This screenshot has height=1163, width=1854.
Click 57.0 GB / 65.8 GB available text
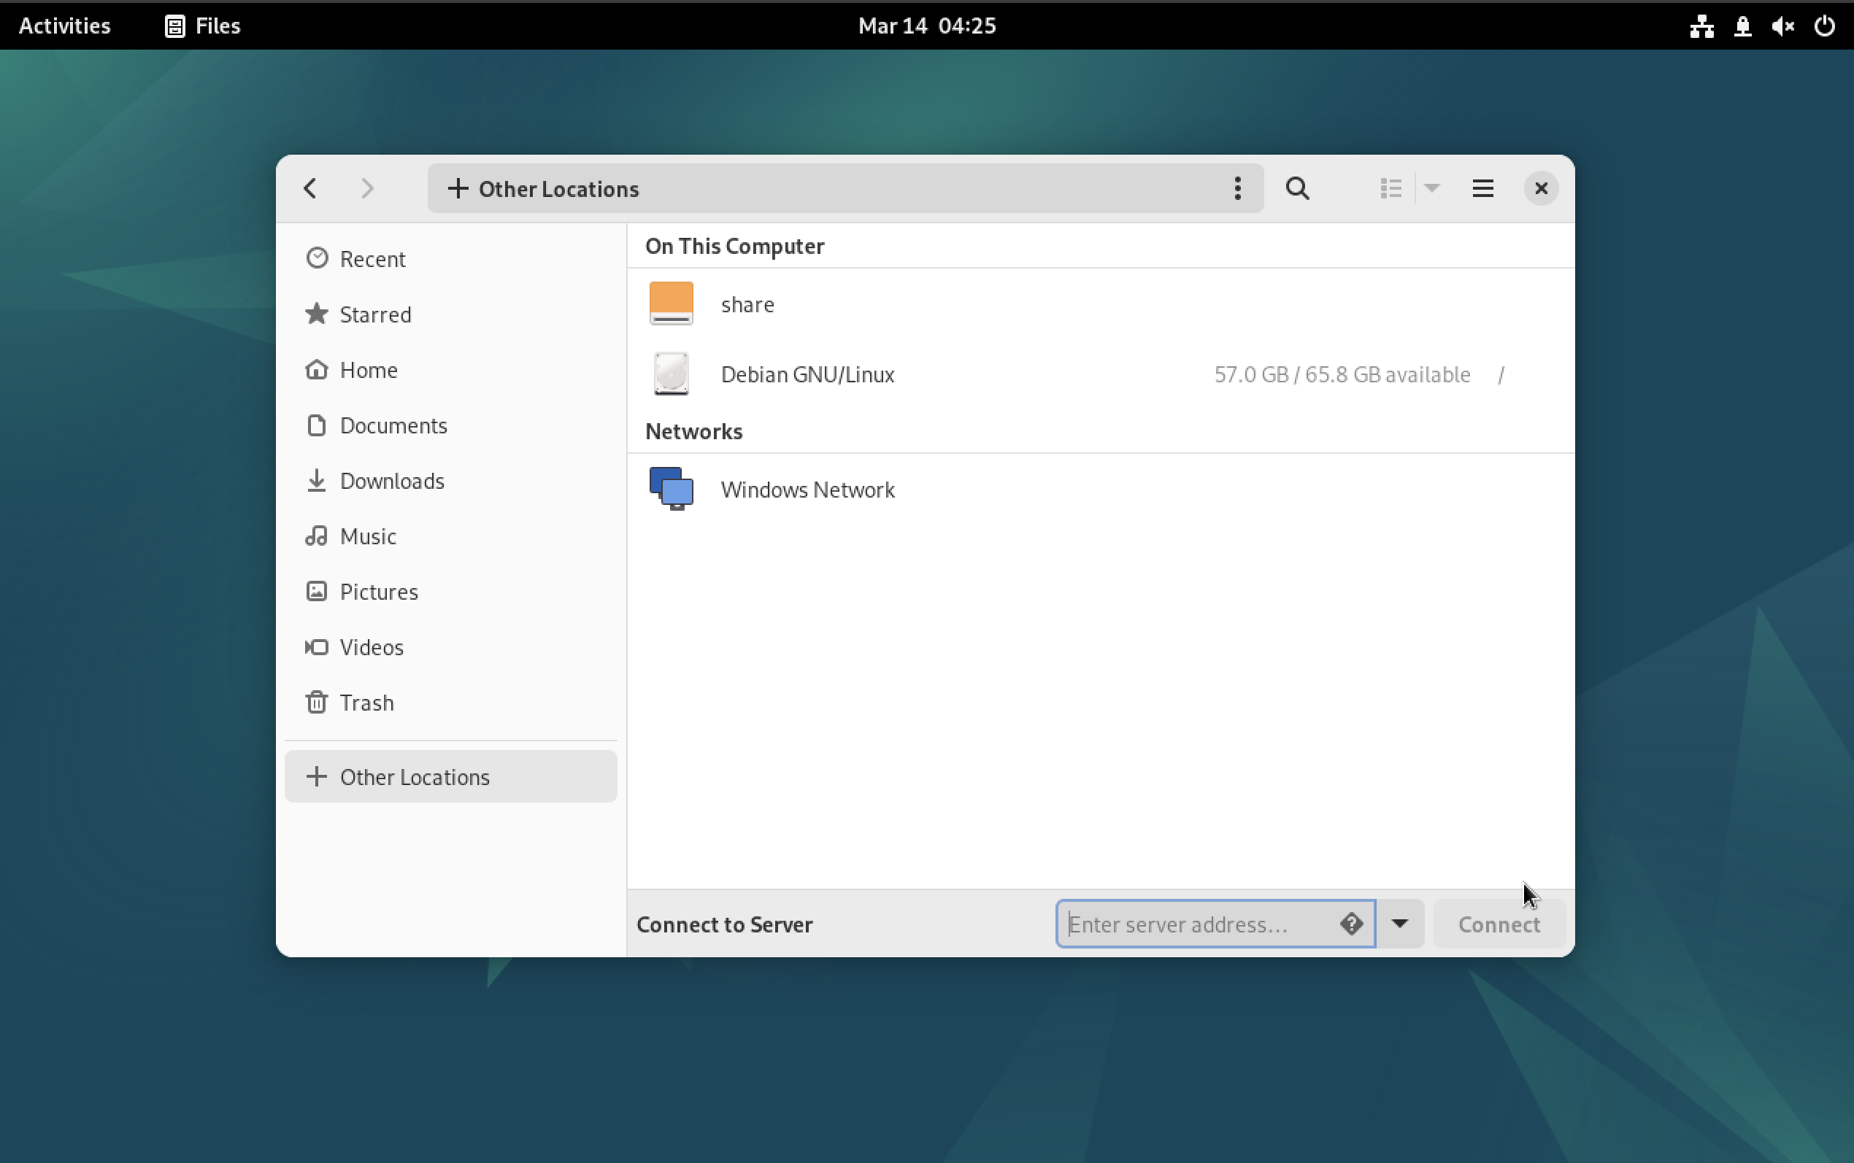tap(1342, 374)
